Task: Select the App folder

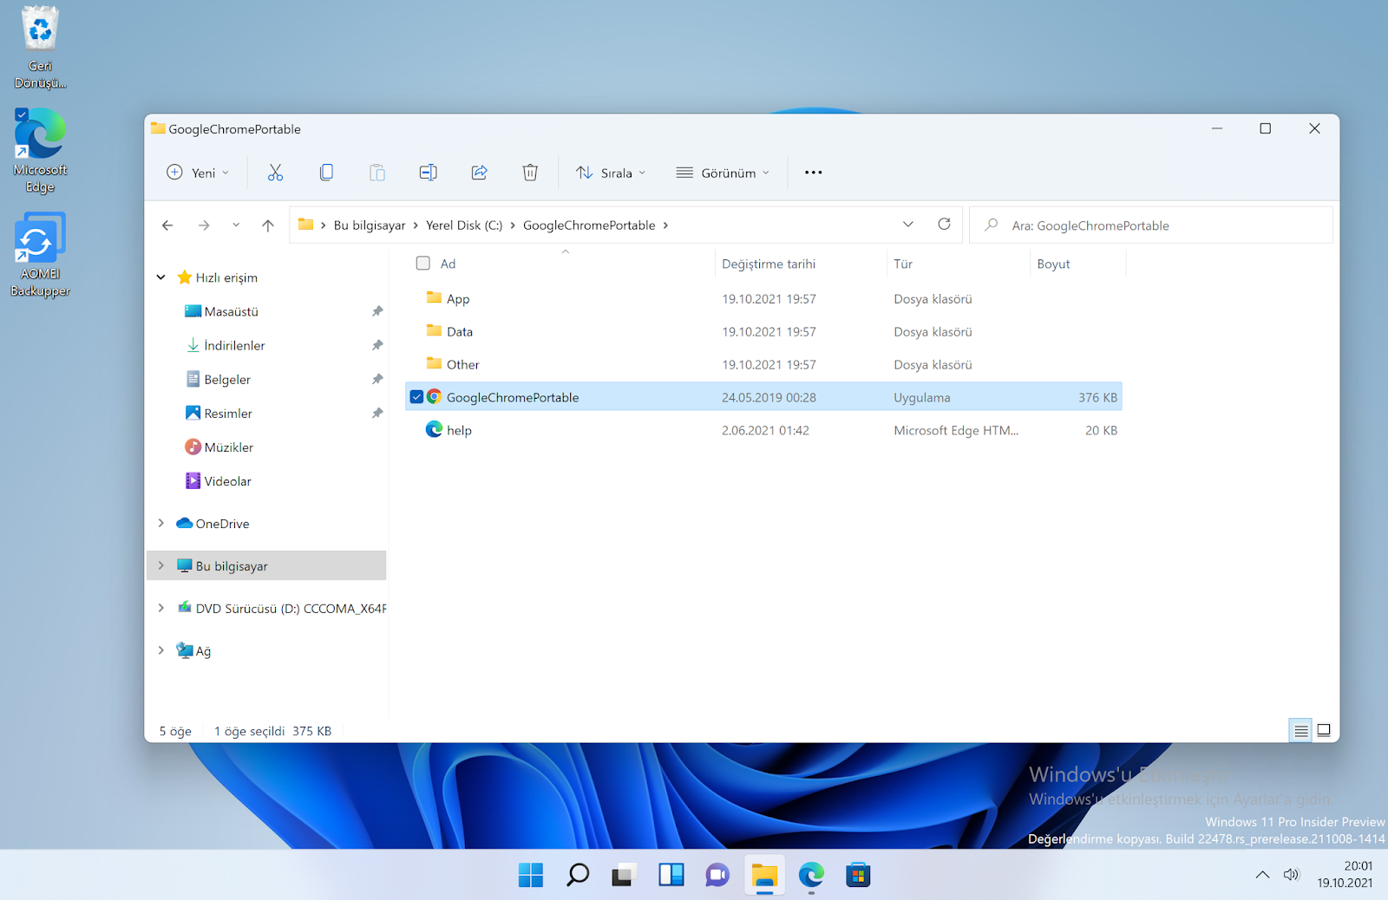Action: point(763,298)
